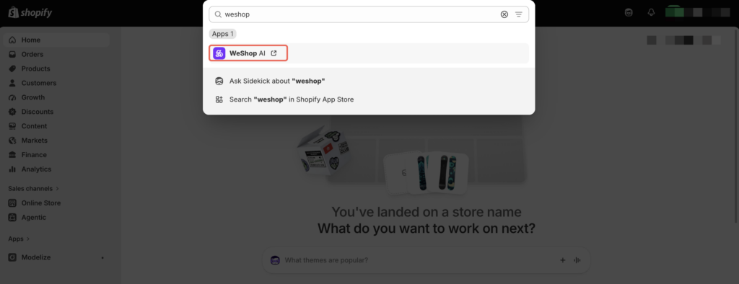The height and width of the screenshot is (284, 739).
Task: Click the snowboard product cards thumbnail
Action: (x=426, y=172)
